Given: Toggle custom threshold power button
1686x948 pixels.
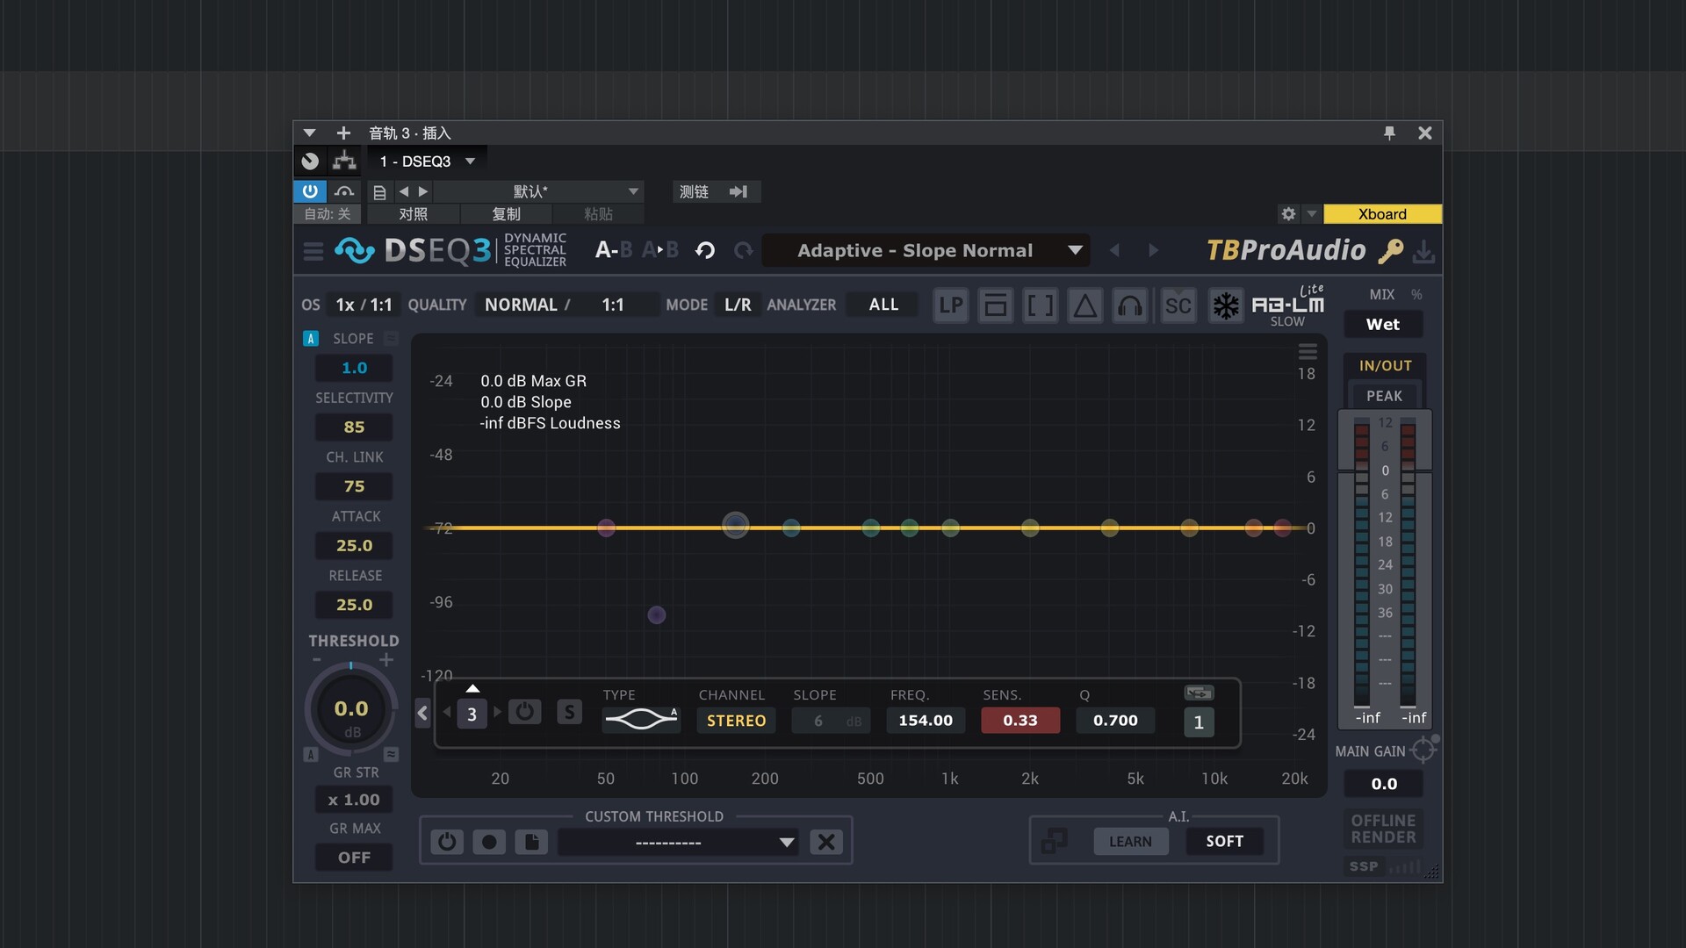Looking at the screenshot, I should point(447,843).
